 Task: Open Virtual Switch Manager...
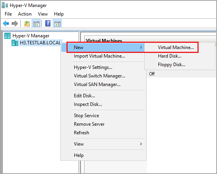[99, 76]
